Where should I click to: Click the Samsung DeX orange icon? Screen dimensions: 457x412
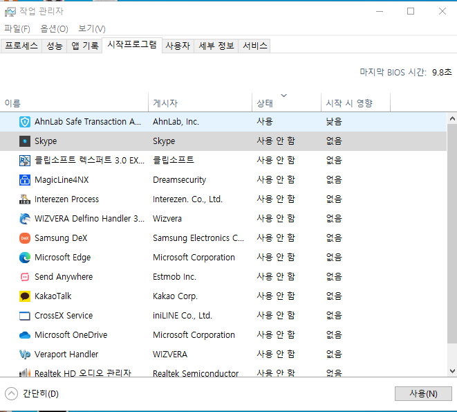25,238
